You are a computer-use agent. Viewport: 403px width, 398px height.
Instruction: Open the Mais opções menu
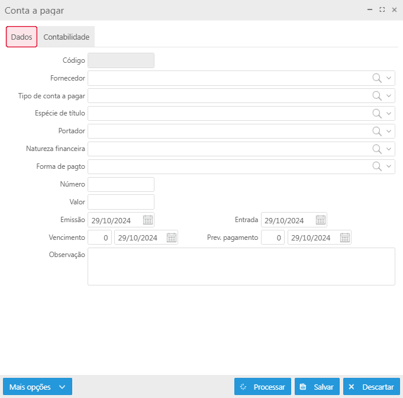click(37, 387)
